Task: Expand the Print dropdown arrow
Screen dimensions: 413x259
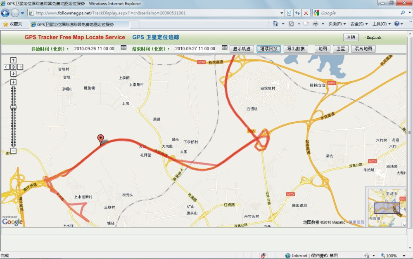Action: pyautogui.click(x=323, y=24)
